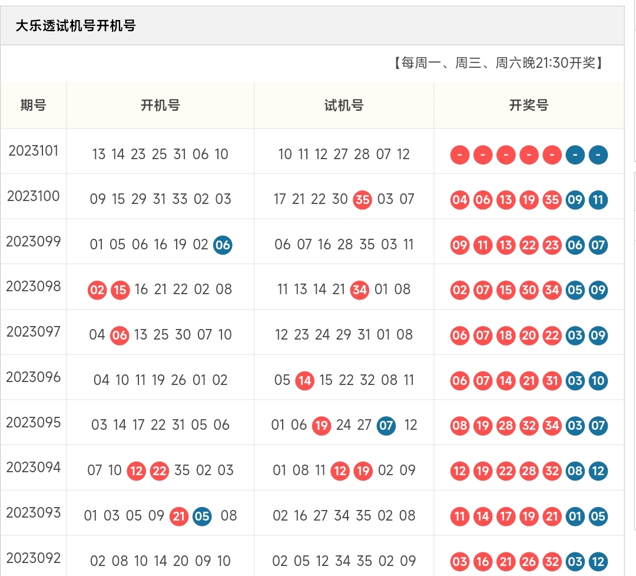Image resolution: width=636 pixels, height=576 pixels.
Task: Click the 期号 column header
Action: [33, 105]
